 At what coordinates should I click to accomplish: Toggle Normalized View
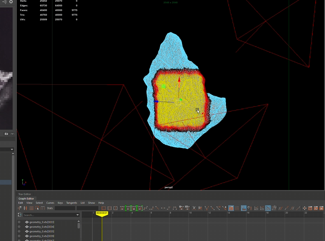[x=268, y=208]
